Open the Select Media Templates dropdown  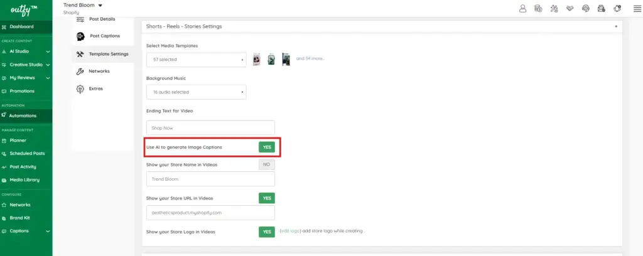[x=196, y=60]
